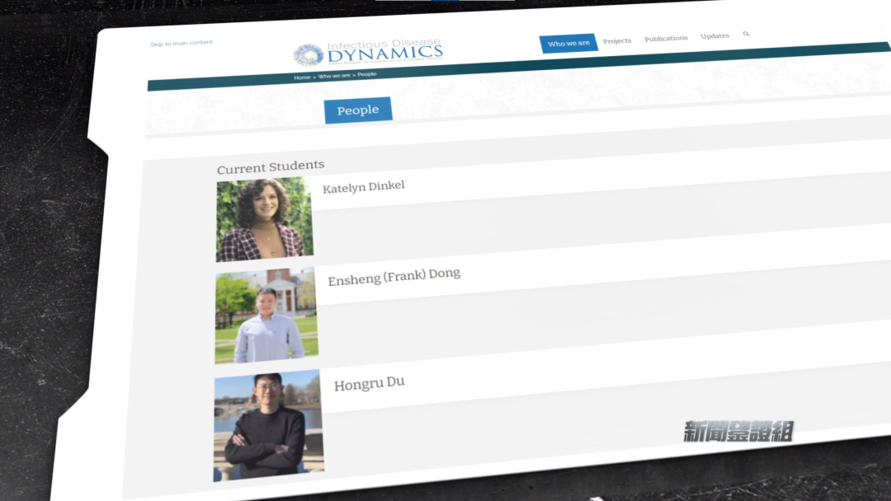Click the circular Infectious Disease Dynamics emblem

(309, 55)
